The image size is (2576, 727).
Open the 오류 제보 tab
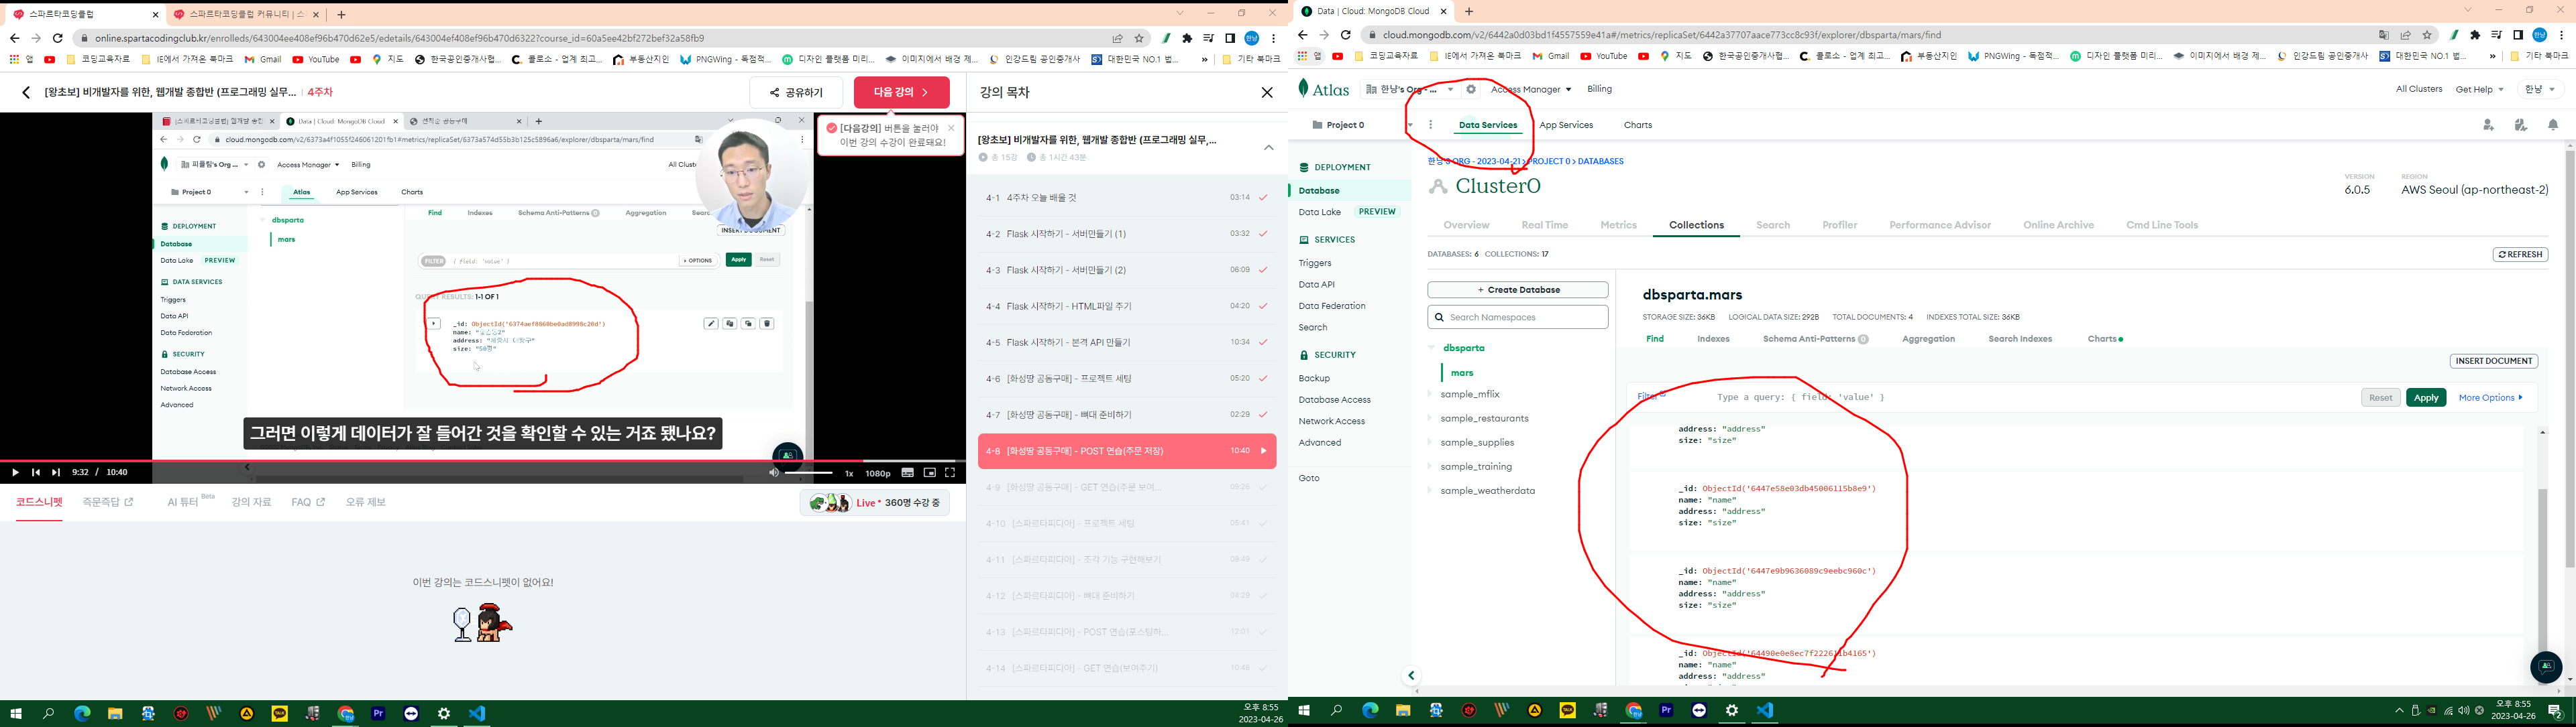[x=366, y=503]
